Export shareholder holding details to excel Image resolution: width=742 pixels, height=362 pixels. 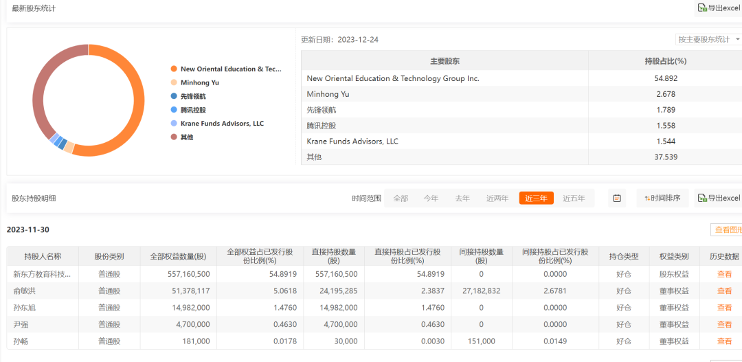(x=719, y=199)
